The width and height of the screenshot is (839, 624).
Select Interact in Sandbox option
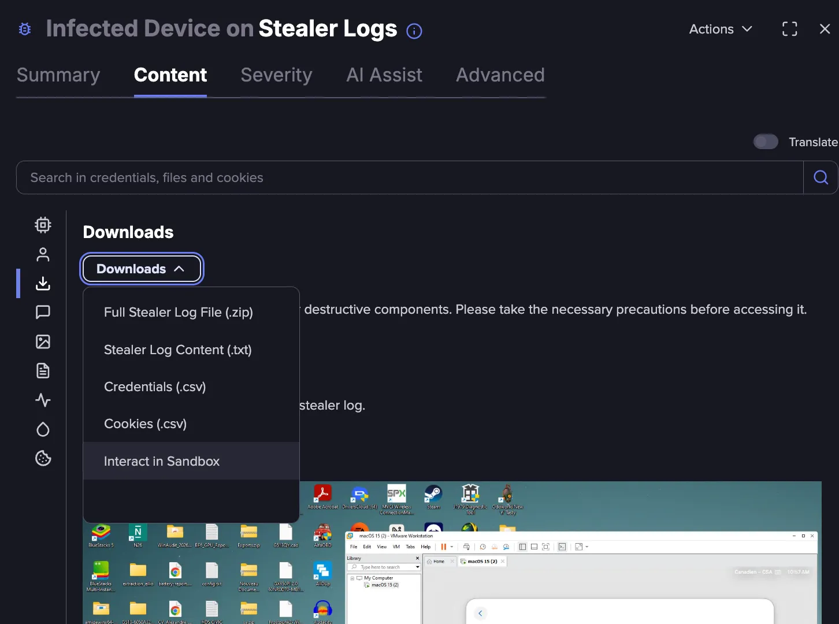(191, 461)
